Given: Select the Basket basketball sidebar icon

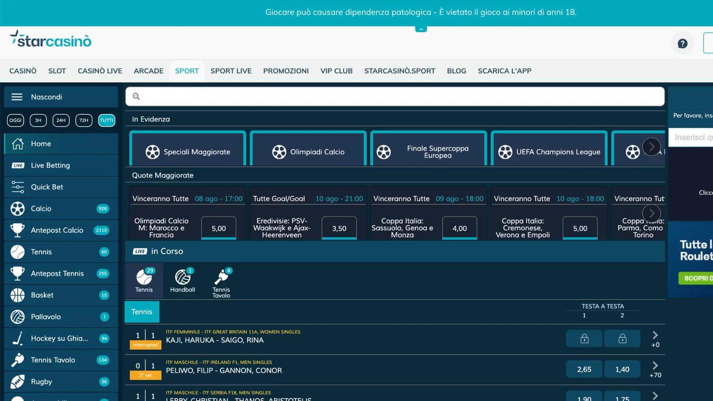Looking at the screenshot, I should coord(17,295).
